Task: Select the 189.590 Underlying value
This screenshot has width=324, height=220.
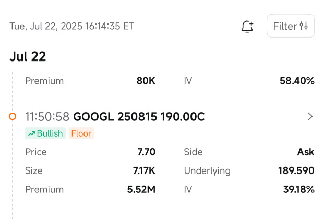Action: tap(296, 170)
